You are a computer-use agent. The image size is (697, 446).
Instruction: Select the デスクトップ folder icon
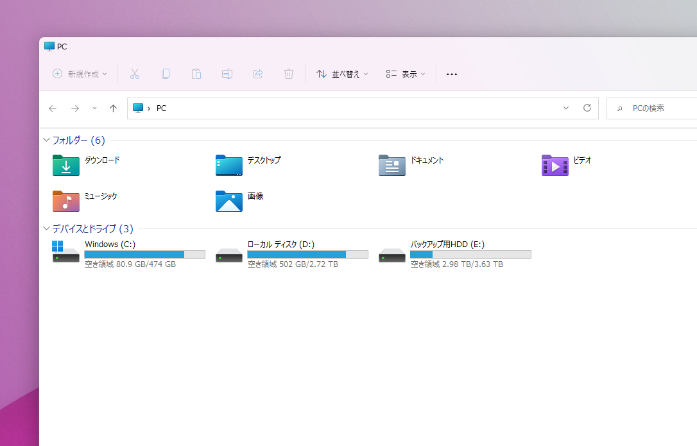point(229,166)
